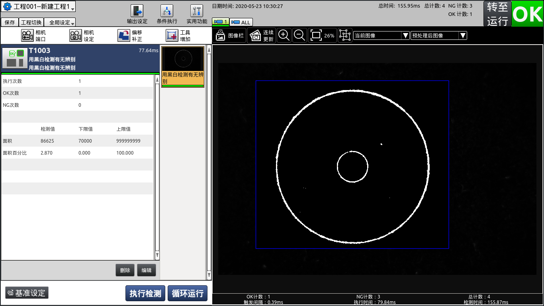This screenshot has width=544, height=306.
Task: Click the 86625 detected area value
Action: pos(47,141)
